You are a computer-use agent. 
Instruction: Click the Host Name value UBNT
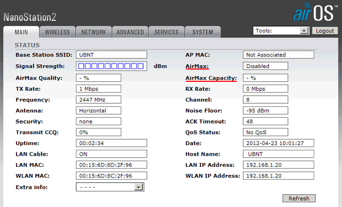[278, 154]
